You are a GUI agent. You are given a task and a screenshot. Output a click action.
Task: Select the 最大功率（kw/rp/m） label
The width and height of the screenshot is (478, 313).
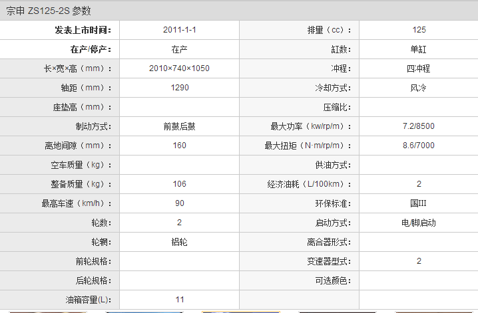click(x=311, y=126)
